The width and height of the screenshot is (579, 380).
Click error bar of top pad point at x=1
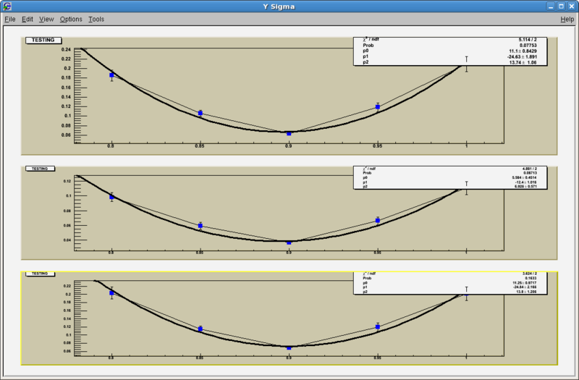click(x=466, y=64)
